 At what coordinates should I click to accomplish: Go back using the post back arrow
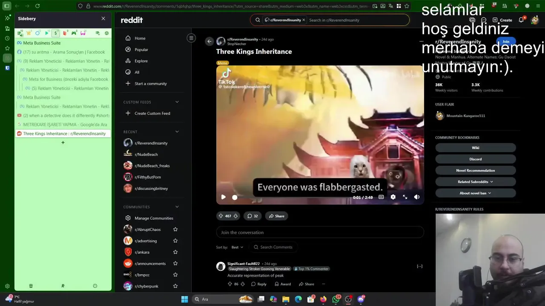point(209,41)
